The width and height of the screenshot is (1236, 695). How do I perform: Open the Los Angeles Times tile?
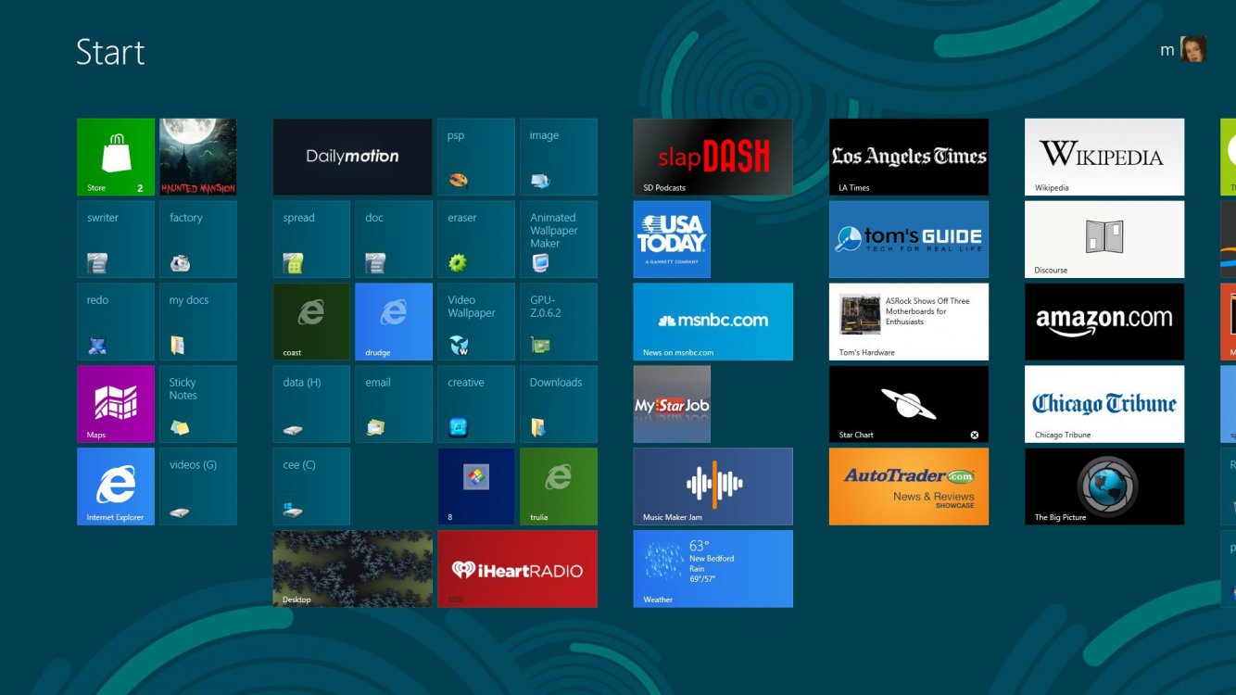(908, 157)
